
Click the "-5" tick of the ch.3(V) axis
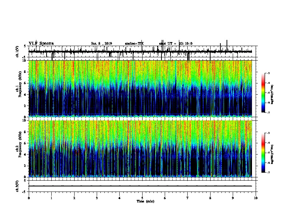point(25,192)
